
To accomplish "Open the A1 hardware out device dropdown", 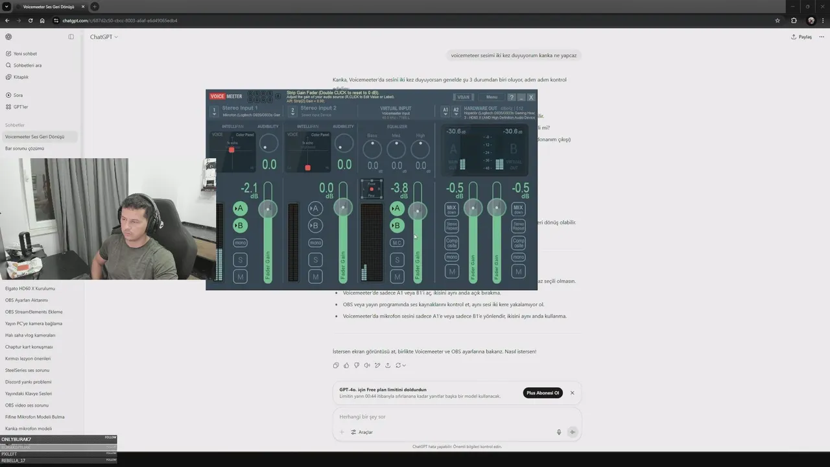I will (x=445, y=111).
